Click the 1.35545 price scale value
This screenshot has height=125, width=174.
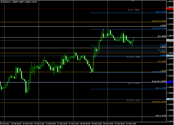(170, 70)
